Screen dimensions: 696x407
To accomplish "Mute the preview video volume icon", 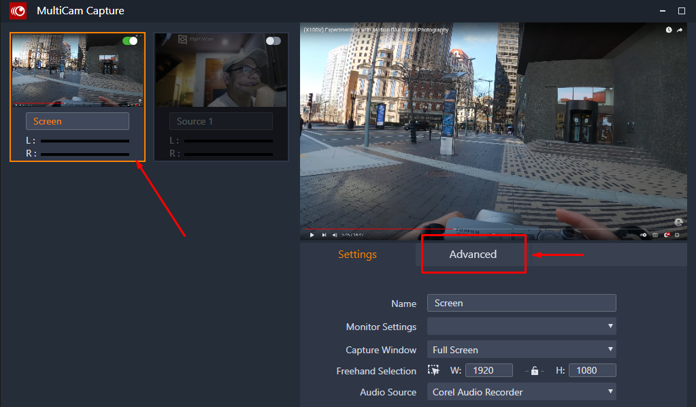I will pos(335,235).
